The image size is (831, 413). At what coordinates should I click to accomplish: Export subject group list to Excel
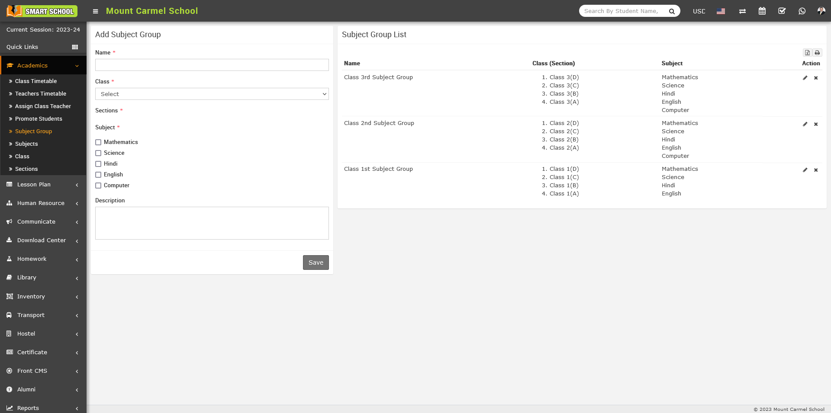[x=807, y=53]
